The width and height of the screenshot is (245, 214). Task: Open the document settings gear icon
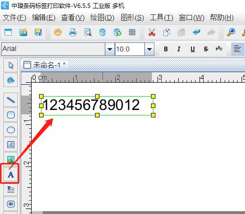coord(58,32)
